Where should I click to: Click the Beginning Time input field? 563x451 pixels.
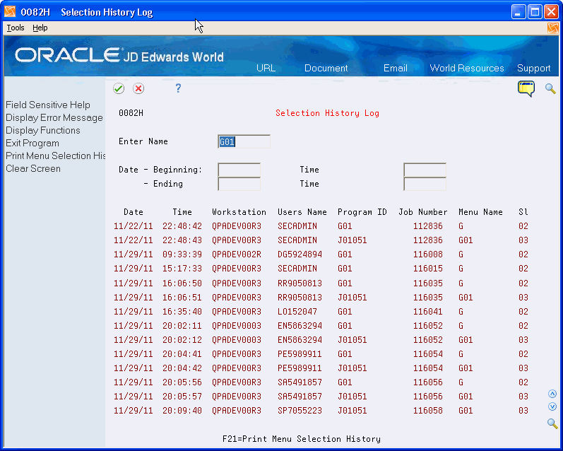(x=425, y=170)
